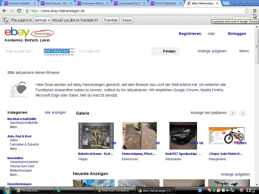Click Anzeige aufgeben in the header

pyautogui.click(x=212, y=51)
